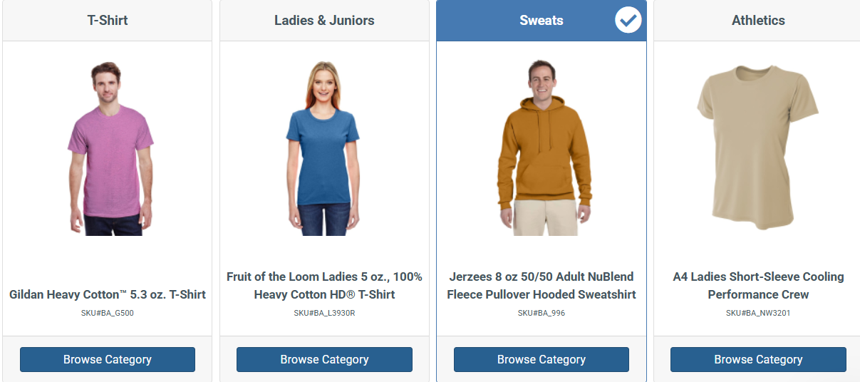Open the blue ladies T-shirt product image

324,148
